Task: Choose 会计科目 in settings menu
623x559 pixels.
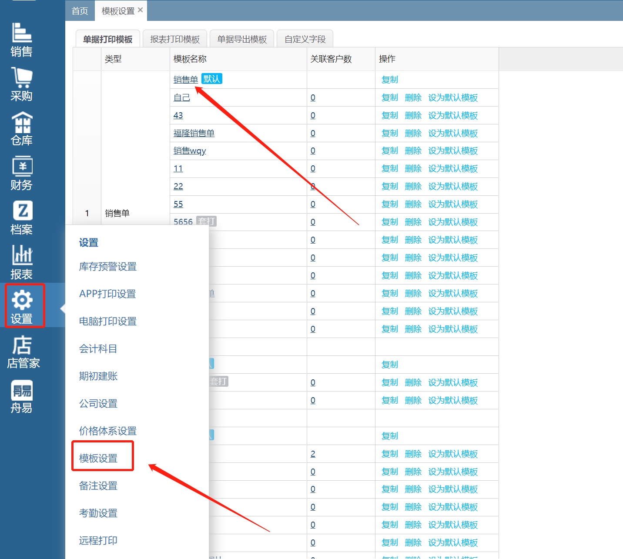Action: 98,349
